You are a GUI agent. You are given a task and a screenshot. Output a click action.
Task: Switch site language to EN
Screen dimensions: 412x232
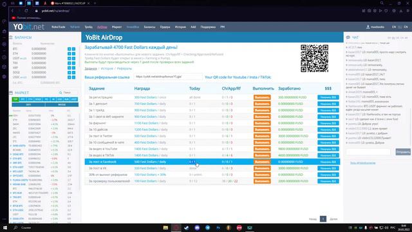click(394, 27)
